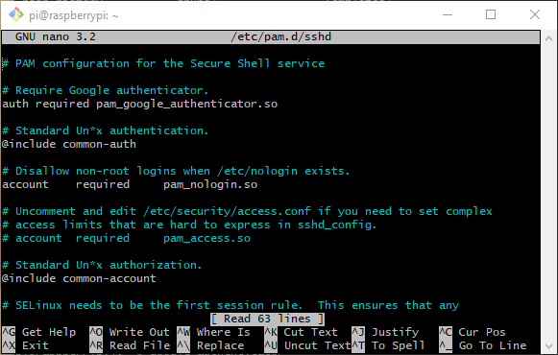Screen dimensions: 558x355
Task: Click the 'pam_nologin.so' text
Action: [x=210, y=185]
